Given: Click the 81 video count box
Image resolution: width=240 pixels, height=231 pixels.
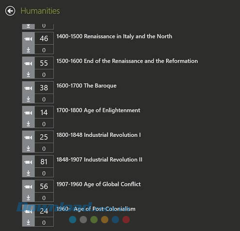Looking at the screenshot, I should pos(44,162).
